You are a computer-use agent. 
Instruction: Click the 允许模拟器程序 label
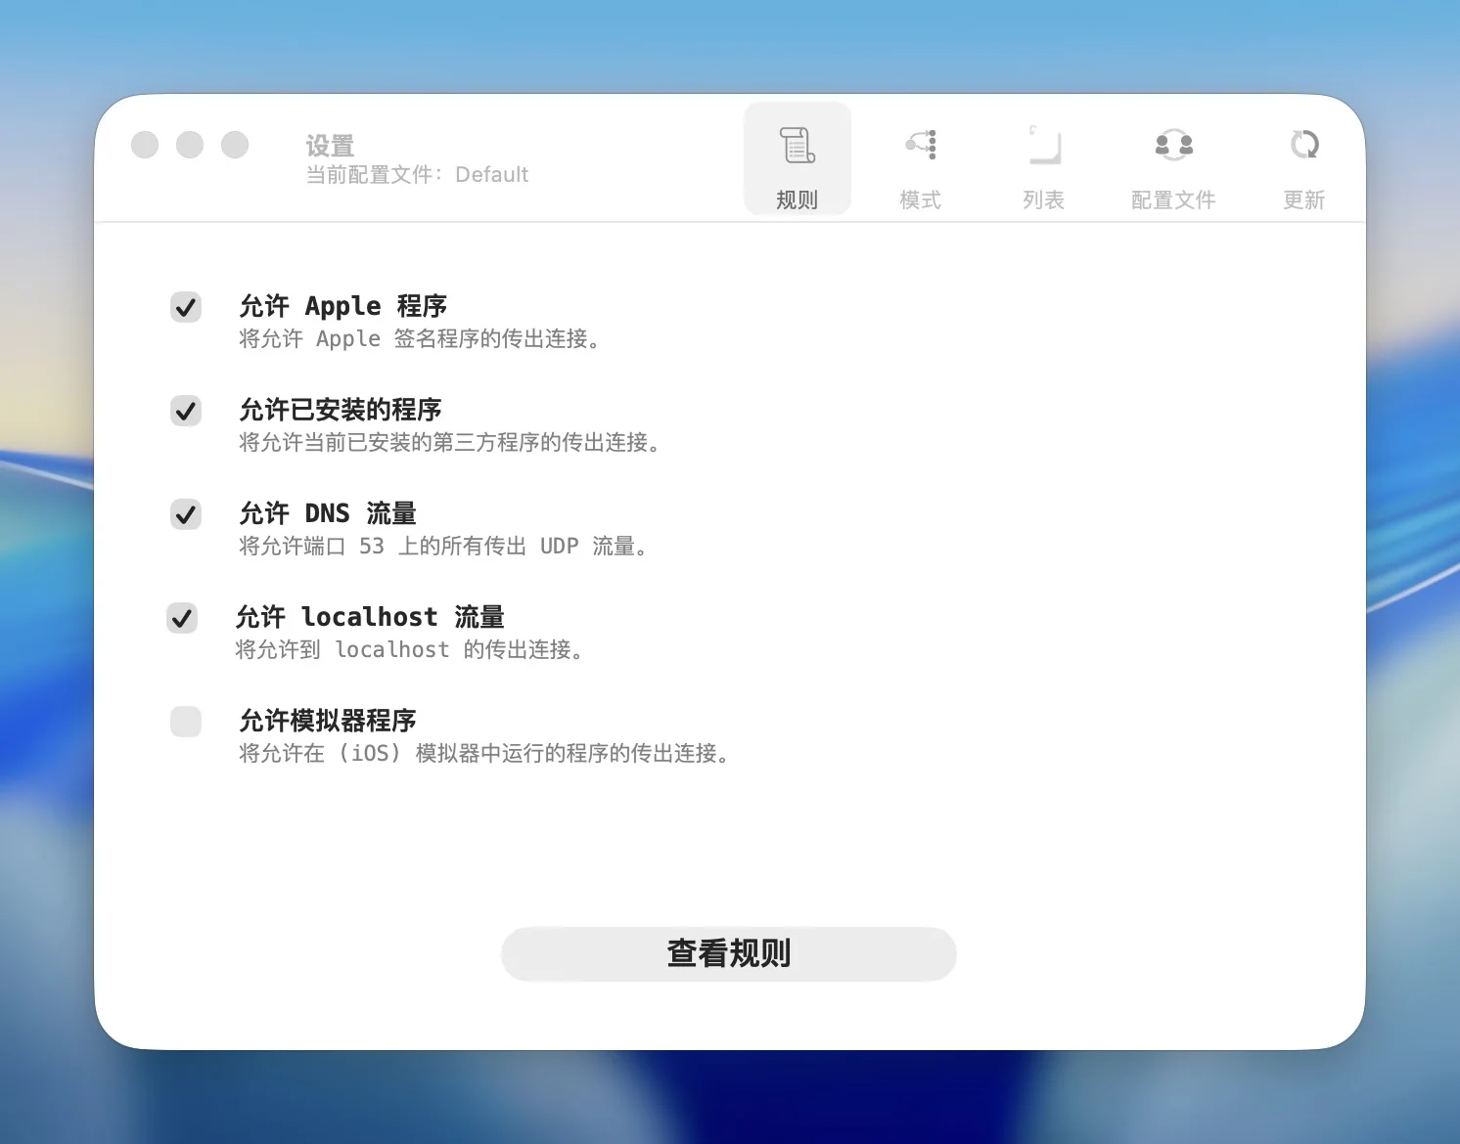tap(328, 721)
